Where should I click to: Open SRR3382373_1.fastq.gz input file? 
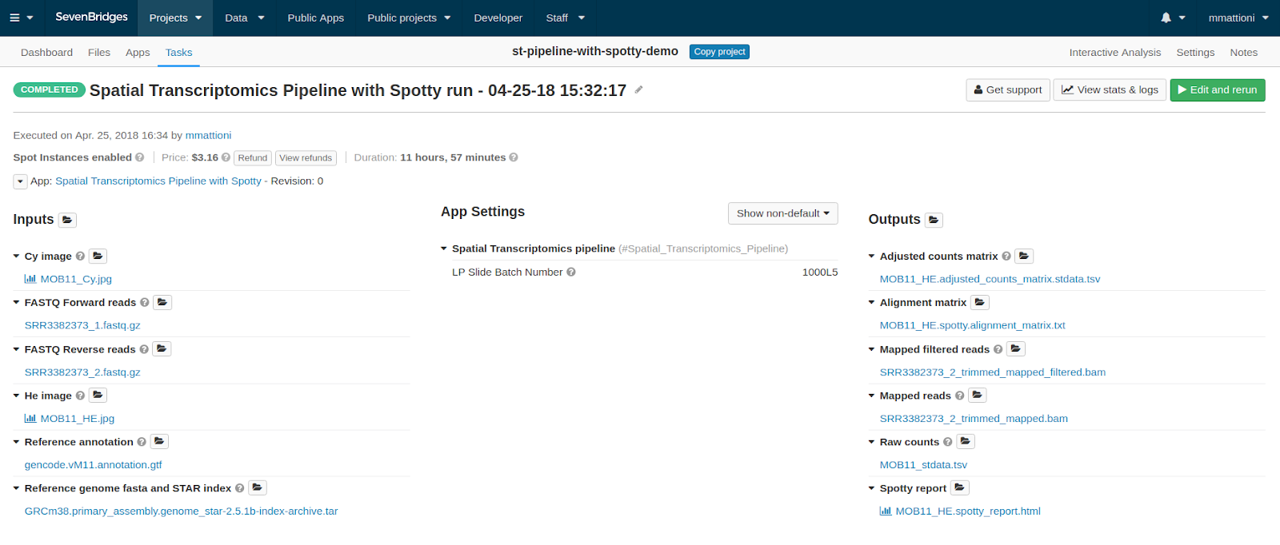pos(82,325)
